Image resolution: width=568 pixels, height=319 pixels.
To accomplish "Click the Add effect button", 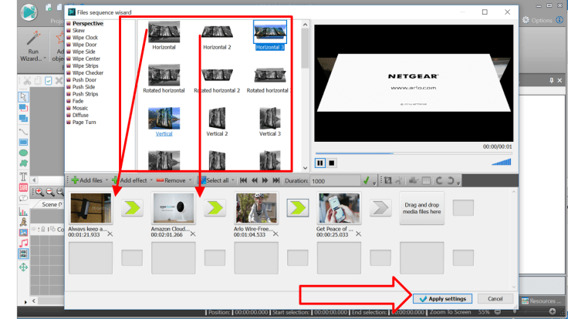I will pos(130,180).
